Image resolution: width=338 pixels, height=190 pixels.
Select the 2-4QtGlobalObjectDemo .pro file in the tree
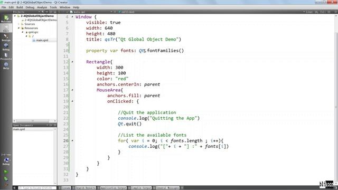40,20
